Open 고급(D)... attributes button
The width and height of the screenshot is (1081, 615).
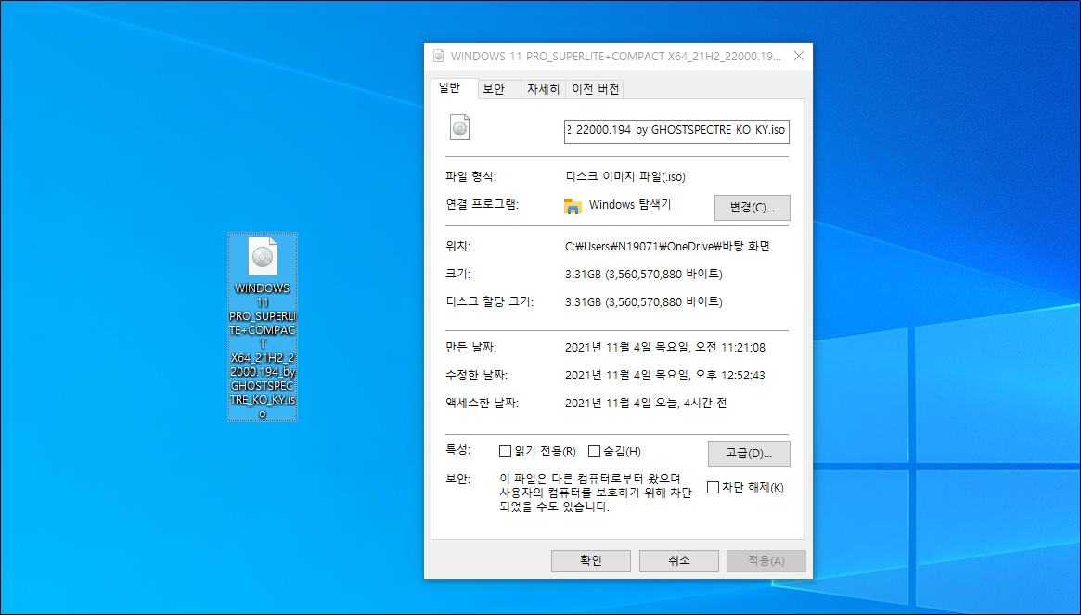749,454
